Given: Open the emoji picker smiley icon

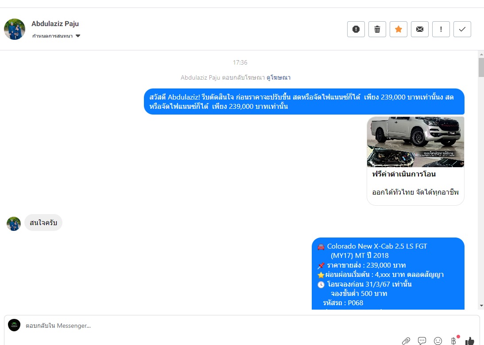Looking at the screenshot, I should 438,341.
